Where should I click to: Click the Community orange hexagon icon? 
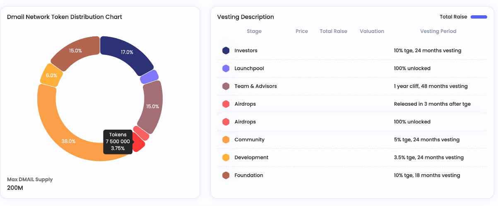pyautogui.click(x=226, y=140)
